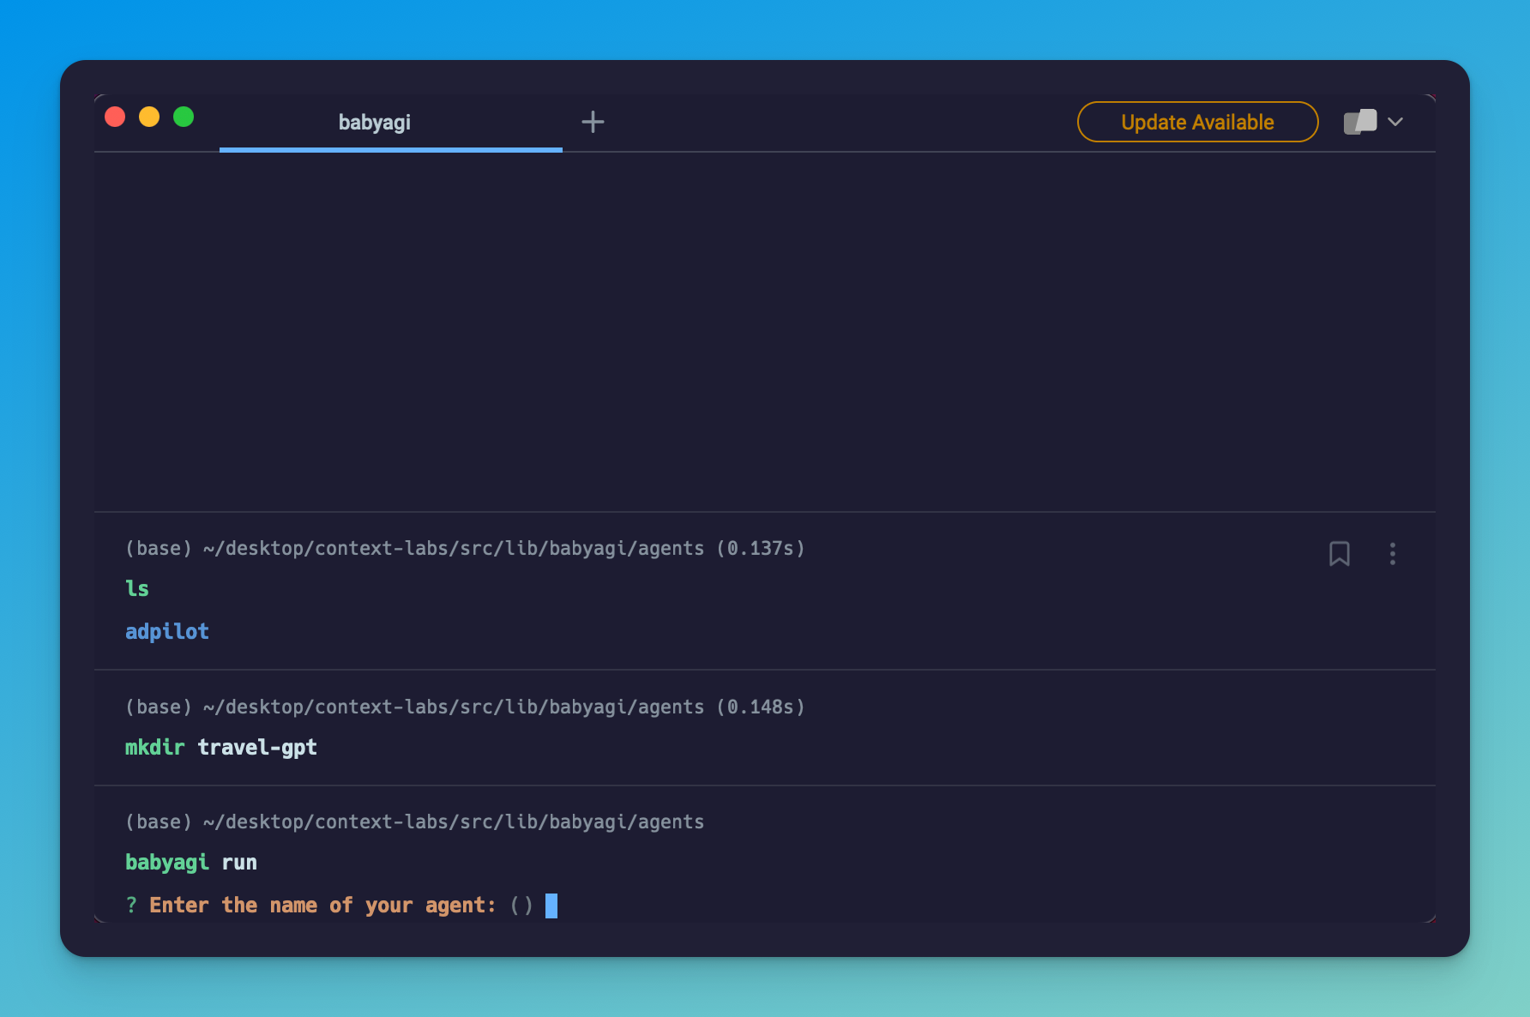Click the 'Enter the name of your agent' prompt
The height and width of the screenshot is (1017, 1530).
pyautogui.click(x=322, y=906)
